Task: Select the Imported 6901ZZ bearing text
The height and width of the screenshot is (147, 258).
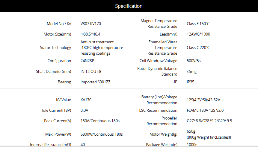Action: (x=95, y=82)
